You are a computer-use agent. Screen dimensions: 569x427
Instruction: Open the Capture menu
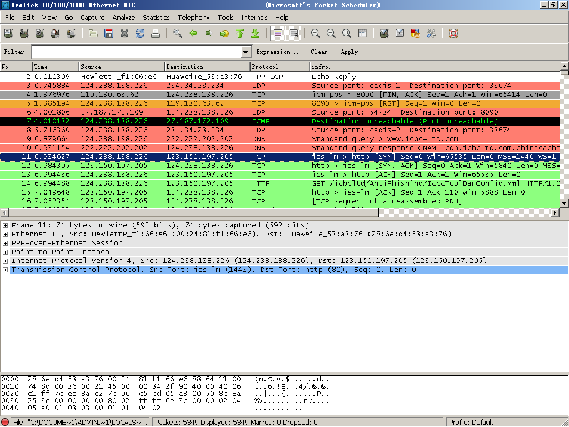(x=93, y=17)
